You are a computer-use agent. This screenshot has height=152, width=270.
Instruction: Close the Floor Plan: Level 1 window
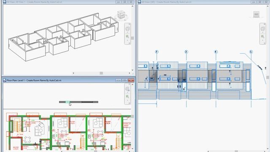[131, 80]
